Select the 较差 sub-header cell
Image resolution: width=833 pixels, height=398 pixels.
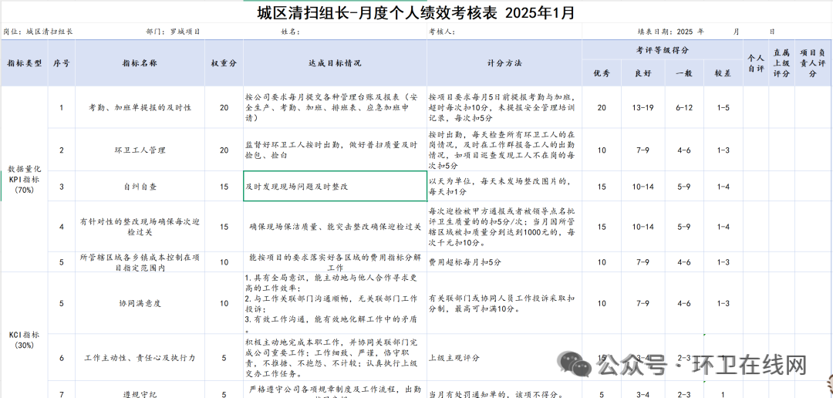click(x=723, y=73)
